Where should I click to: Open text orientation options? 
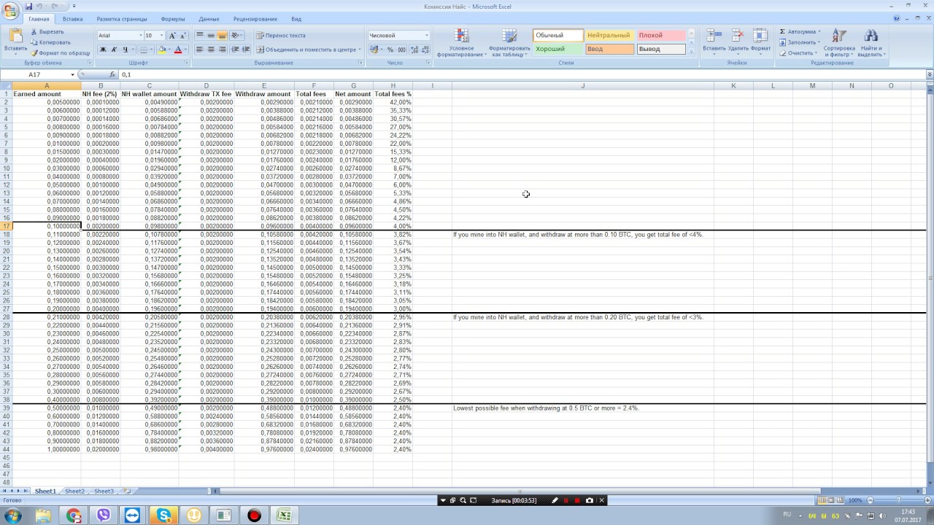click(x=236, y=35)
